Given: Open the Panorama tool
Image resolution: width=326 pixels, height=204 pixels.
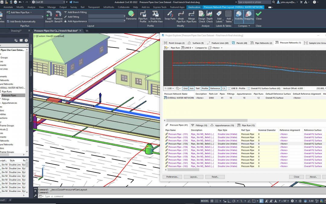Looking at the screenshot, I should [131, 15].
